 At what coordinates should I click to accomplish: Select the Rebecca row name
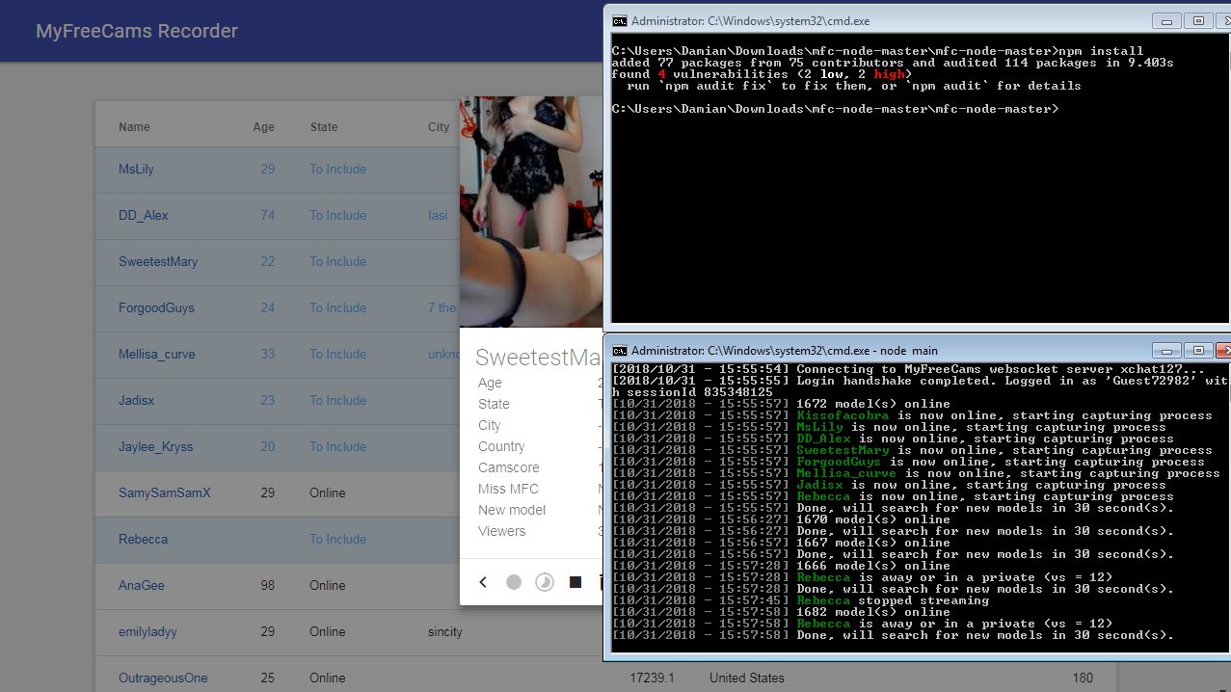(143, 539)
